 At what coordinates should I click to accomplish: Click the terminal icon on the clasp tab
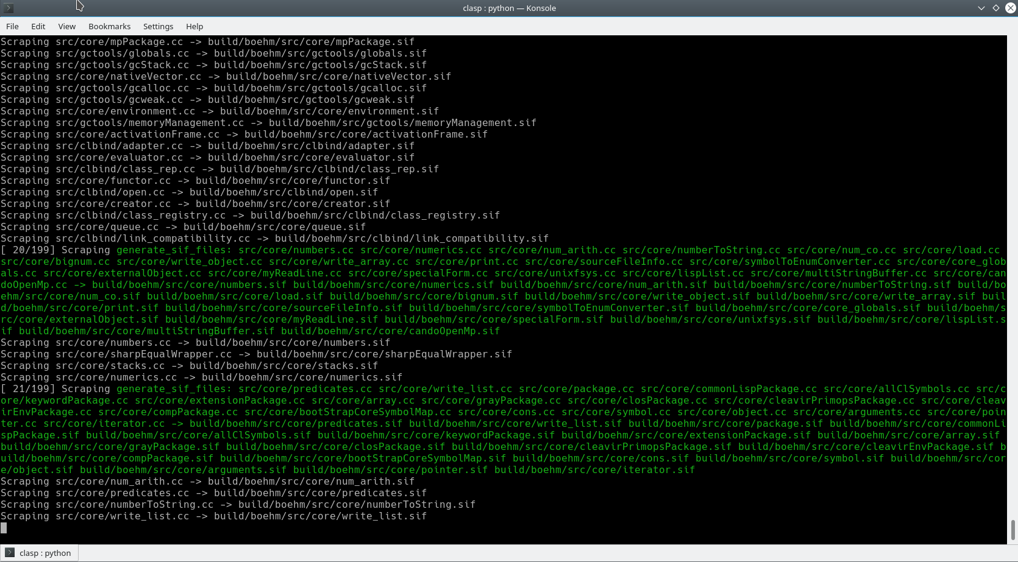10,553
